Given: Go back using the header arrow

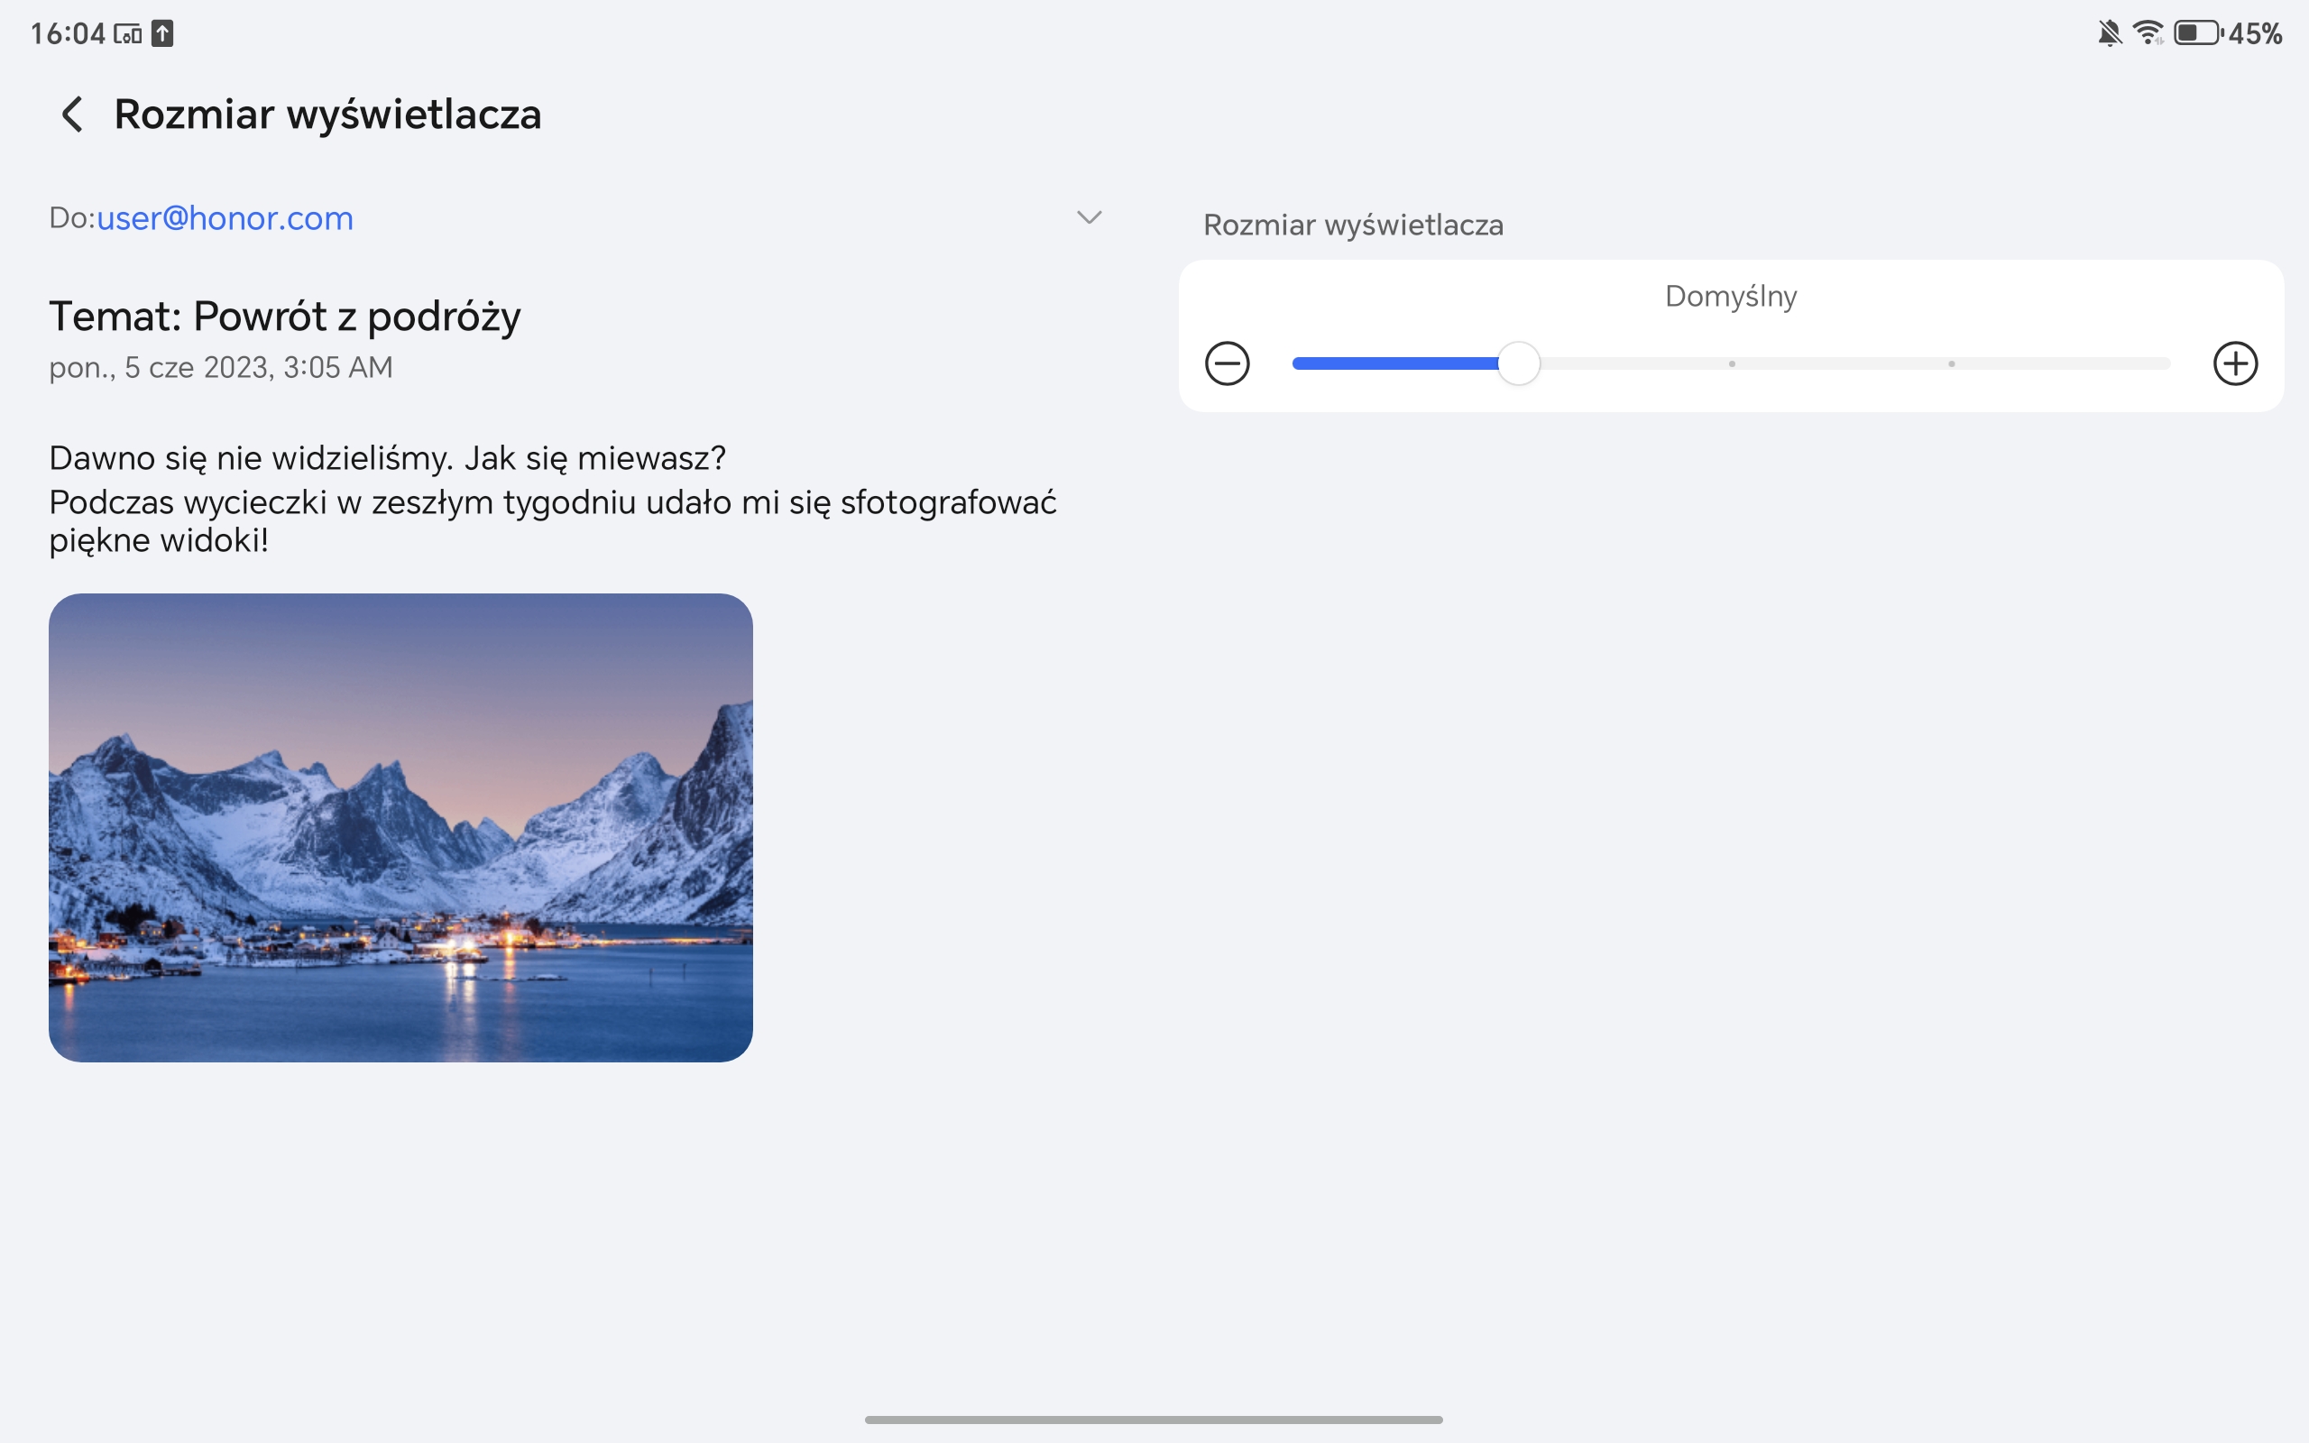Looking at the screenshot, I should (71, 115).
